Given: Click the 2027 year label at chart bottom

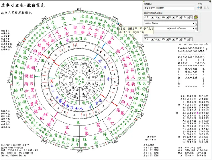Looking at the screenshot, I should pyautogui.click(x=80, y=151).
